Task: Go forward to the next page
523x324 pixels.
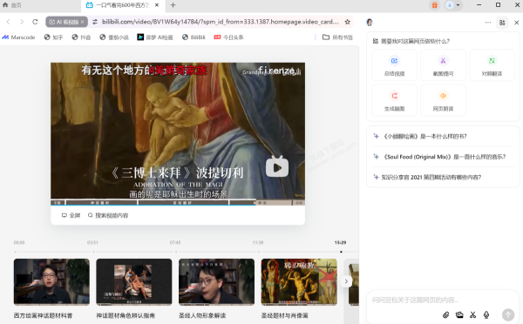Action: pos(22,22)
